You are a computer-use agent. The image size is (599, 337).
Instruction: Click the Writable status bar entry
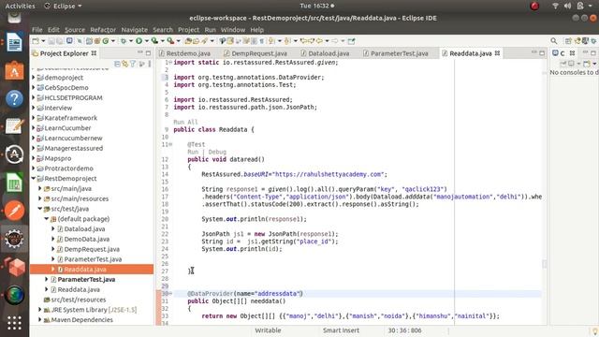tap(268, 330)
